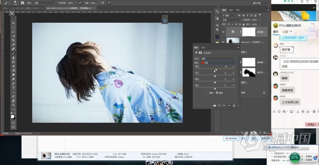Open the 设置 settings tab in chat

[x=285, y=32]
